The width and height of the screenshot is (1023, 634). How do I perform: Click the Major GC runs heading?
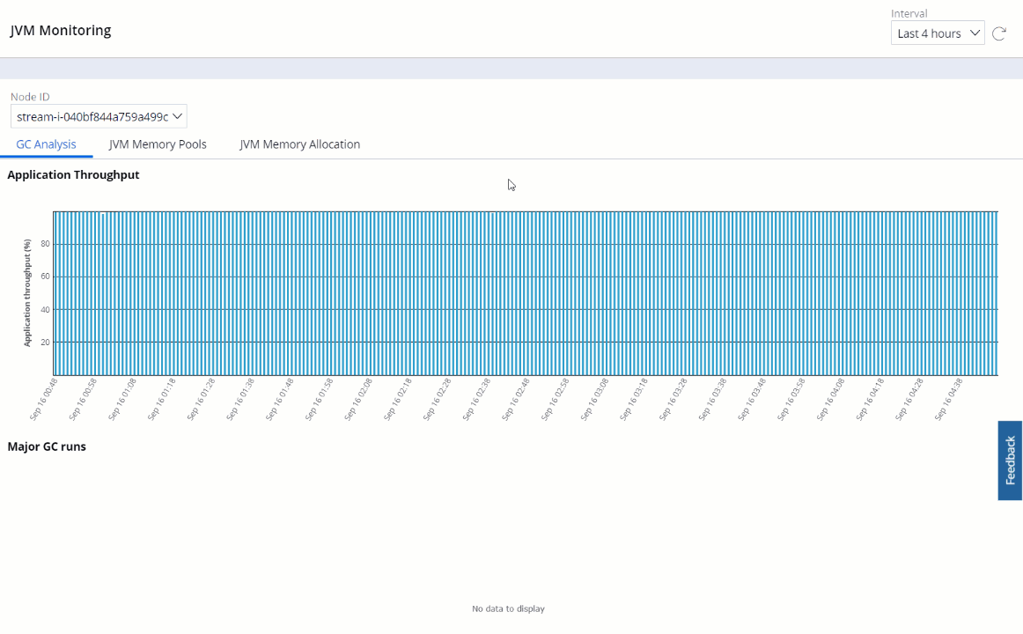pyautogui.click(x=47, y=446)
